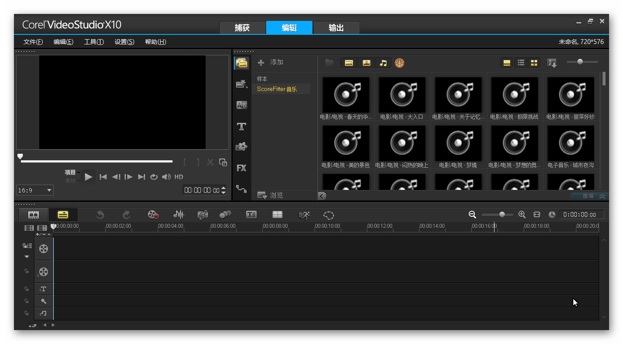The height and width of the screenshot is (344, 623).
Task: Click the motion tracking running-man icon
Action: [x=304, y=215]
